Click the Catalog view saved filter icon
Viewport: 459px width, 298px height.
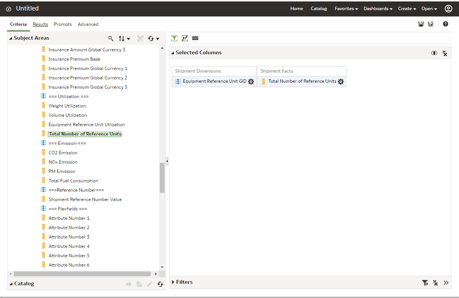[139, 284]
